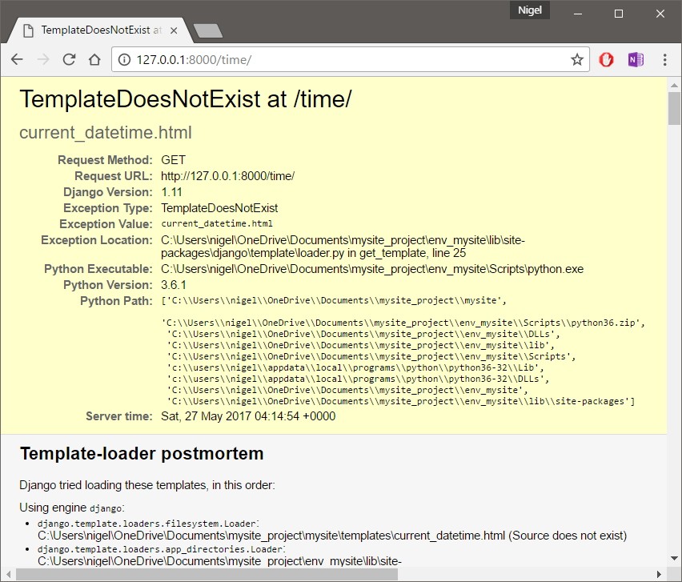682x582 pixels.
Task: Click the 'django.template.loaders.filesystem.Loader' entry
Action: [x=148, y=524]
